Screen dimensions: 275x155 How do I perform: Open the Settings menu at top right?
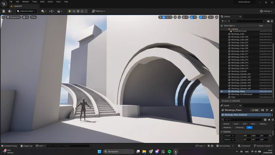tap(266, 11)
